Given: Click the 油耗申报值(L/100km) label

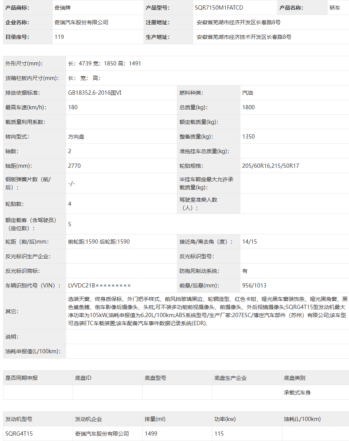Looking at the screenshot, I should coord(33,351).
